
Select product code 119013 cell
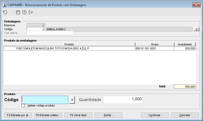[14, 48]
